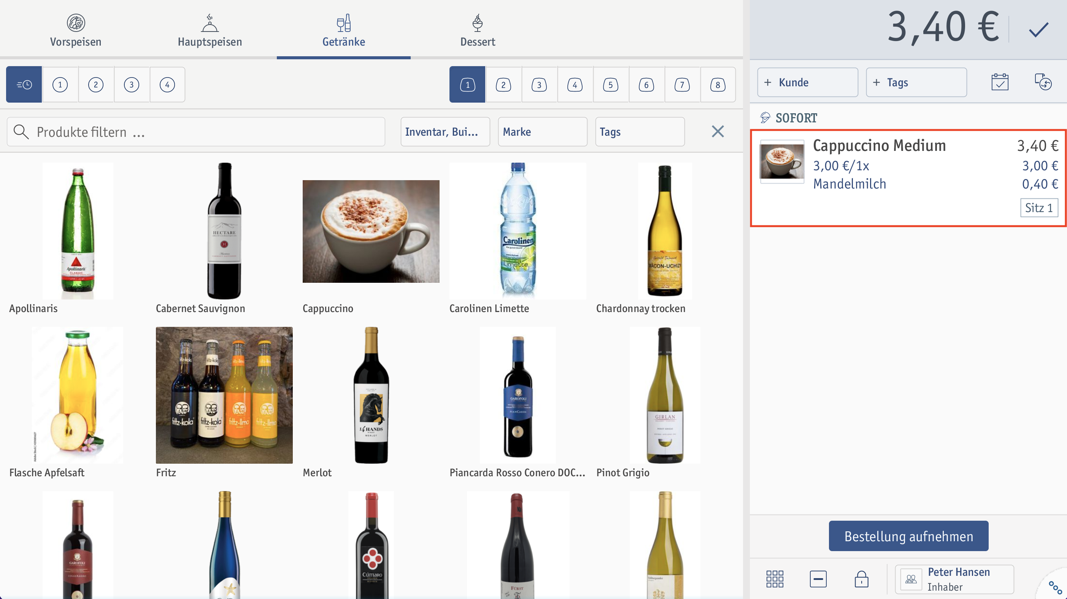Select the Chardonnay trocken product

point(664,238)
